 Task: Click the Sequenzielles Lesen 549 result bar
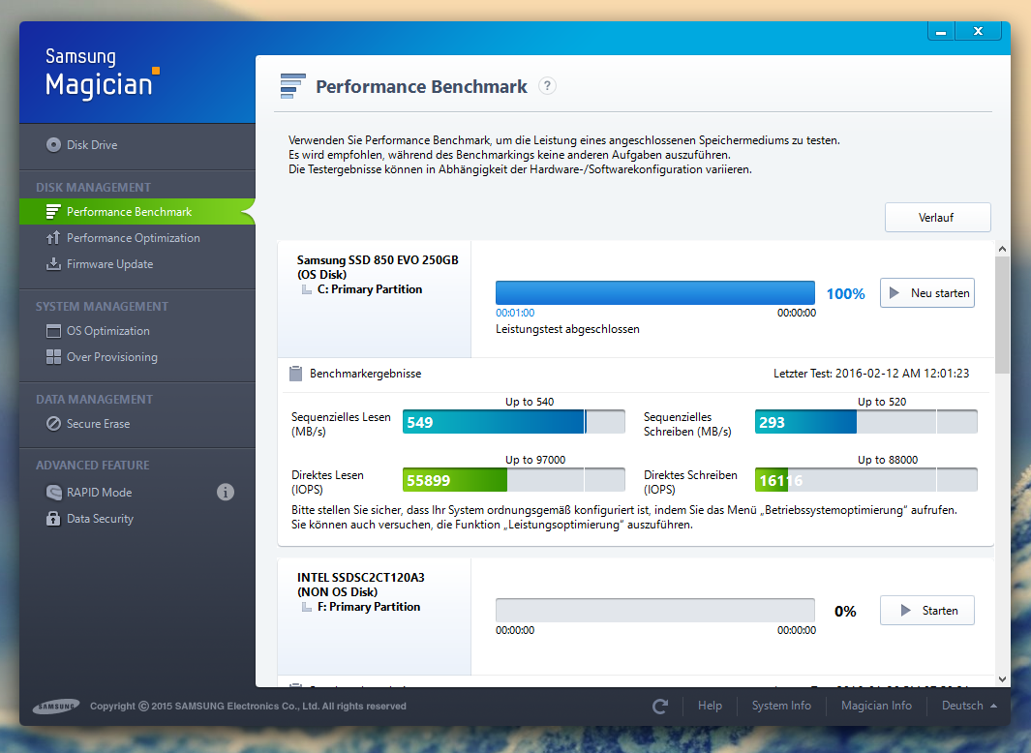click(513, 422)
